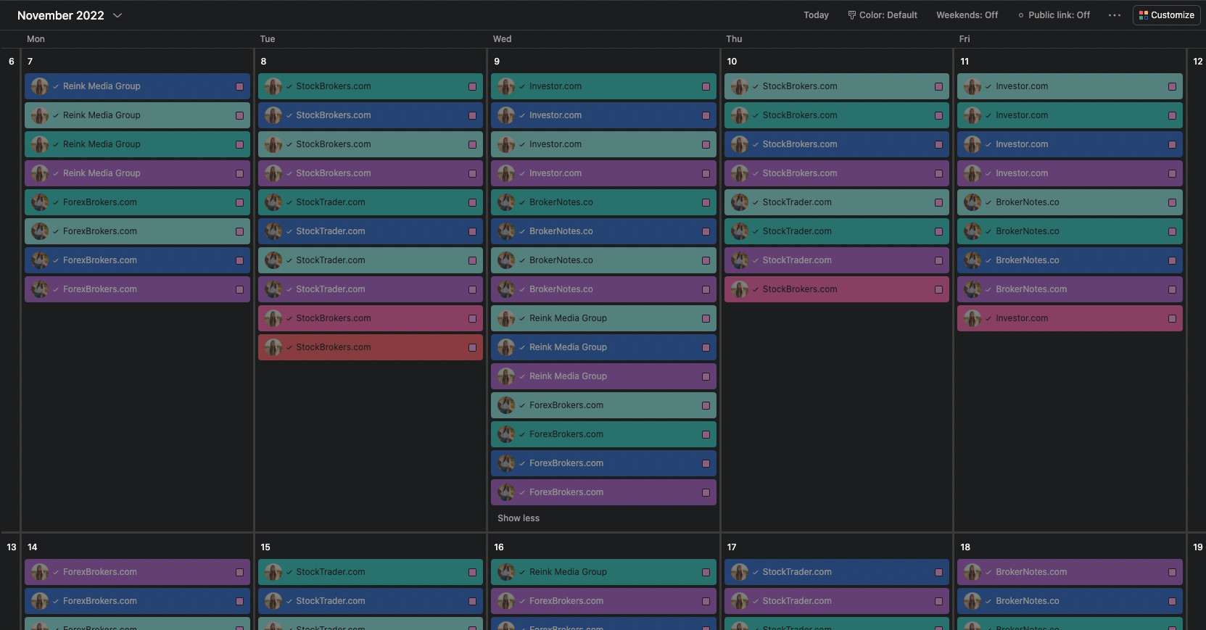1206x630 pixels.
Task: Open the November 2022 month picker chevron
Action: click(117, 15)
